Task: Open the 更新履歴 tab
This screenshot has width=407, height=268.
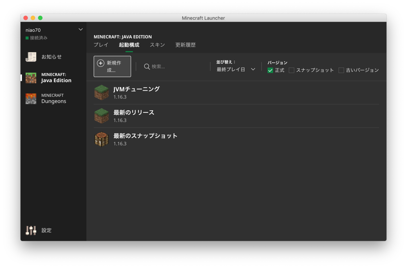Action: click(185, 45)
